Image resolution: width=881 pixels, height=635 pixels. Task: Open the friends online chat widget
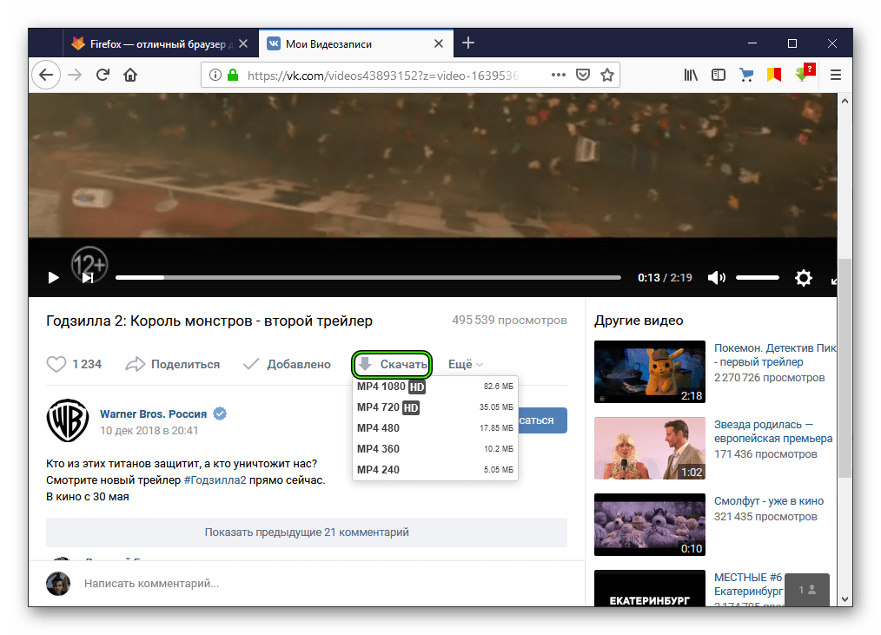point(807,590)
